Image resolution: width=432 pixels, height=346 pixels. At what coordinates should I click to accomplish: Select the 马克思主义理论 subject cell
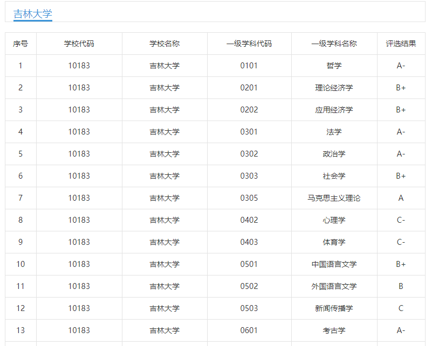tap(334, 198)
